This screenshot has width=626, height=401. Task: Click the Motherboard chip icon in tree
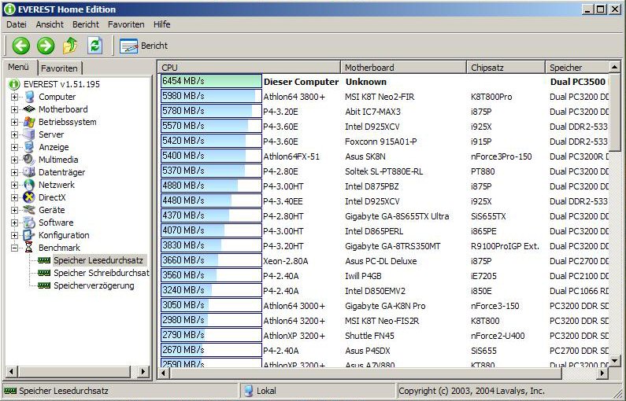tap(29, 109)
